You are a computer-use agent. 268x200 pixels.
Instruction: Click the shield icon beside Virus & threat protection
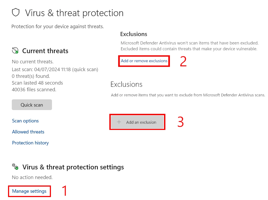coord(16,12)
